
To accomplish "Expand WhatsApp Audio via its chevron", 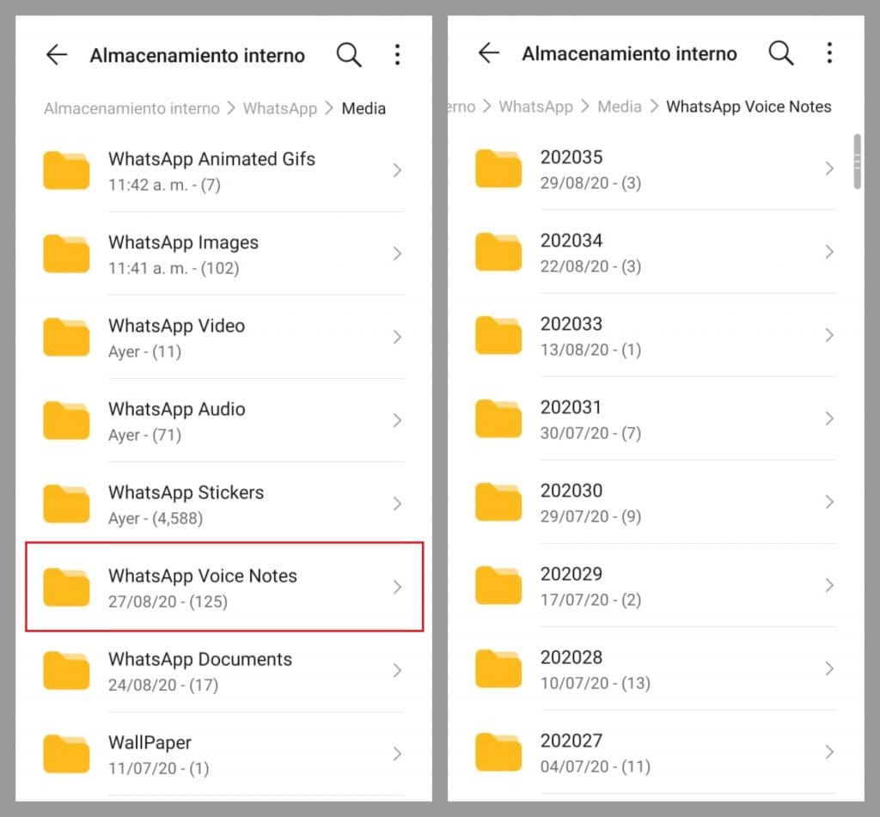I will tap(397, 420).
